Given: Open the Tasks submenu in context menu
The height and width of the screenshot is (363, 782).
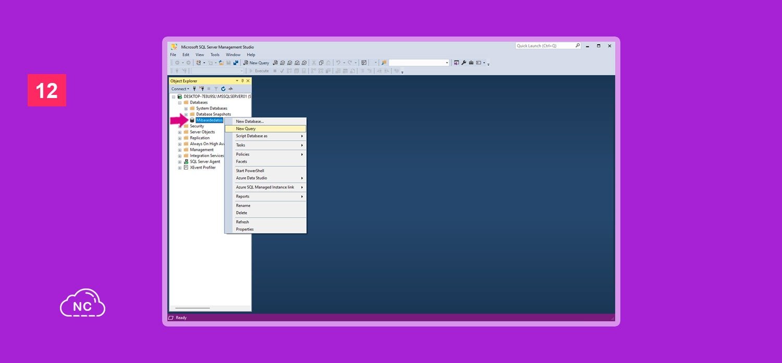Looking at the screenshot, I should tap(241, 145).
